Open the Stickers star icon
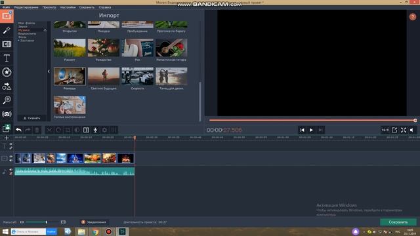 (x=7, y=72)
